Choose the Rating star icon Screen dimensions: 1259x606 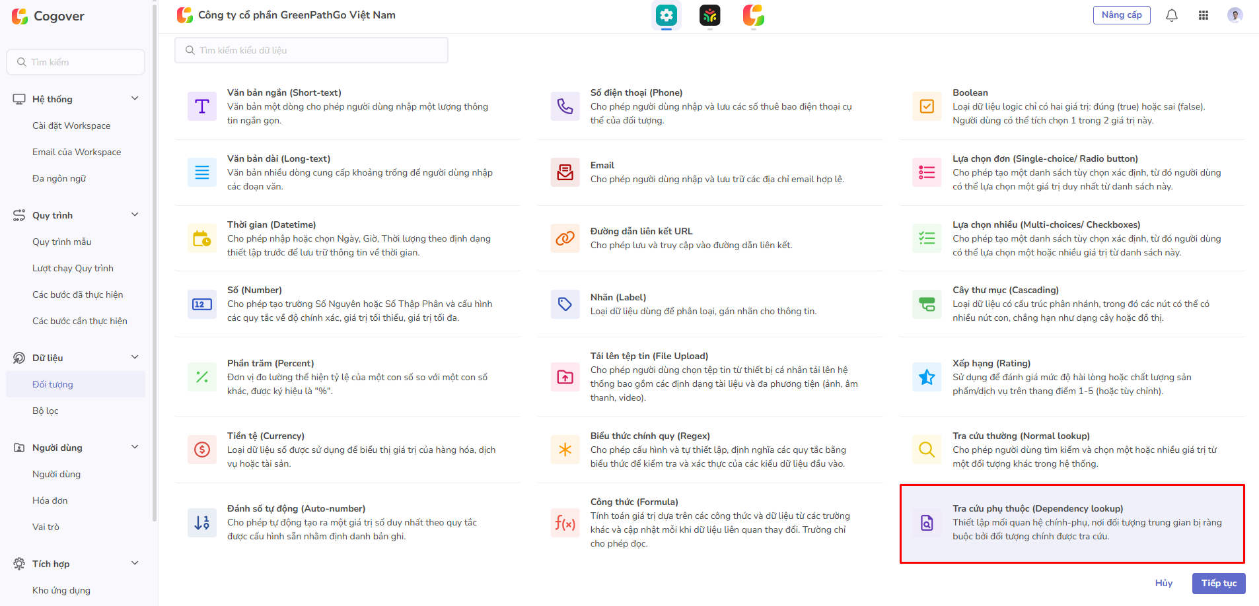click(927, 377)
